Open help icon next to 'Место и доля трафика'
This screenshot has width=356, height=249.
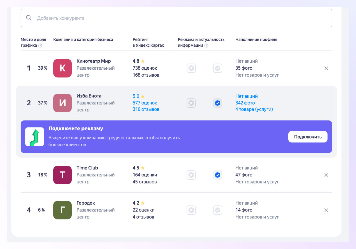(40, 46)
